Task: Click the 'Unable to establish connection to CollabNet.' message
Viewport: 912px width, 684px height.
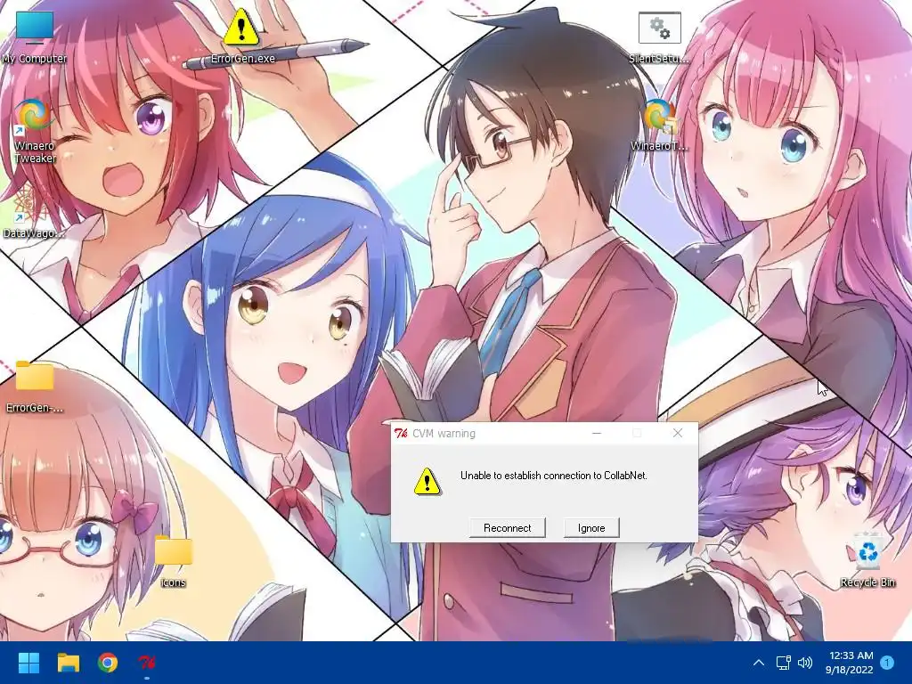Action: (x=554, y=476)
